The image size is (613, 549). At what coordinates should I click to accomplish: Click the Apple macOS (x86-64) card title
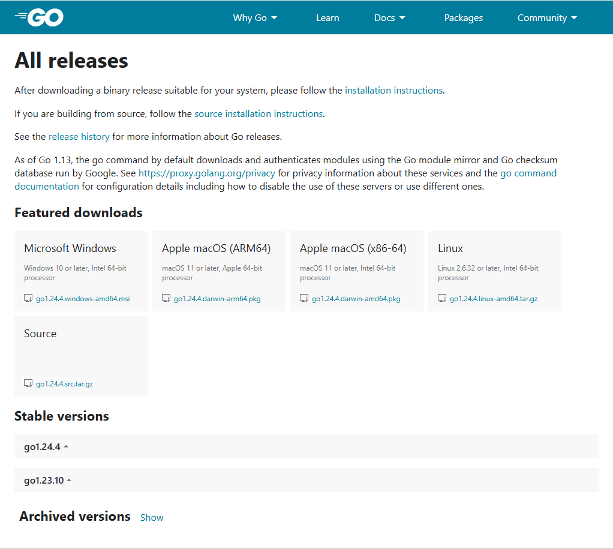353,248
